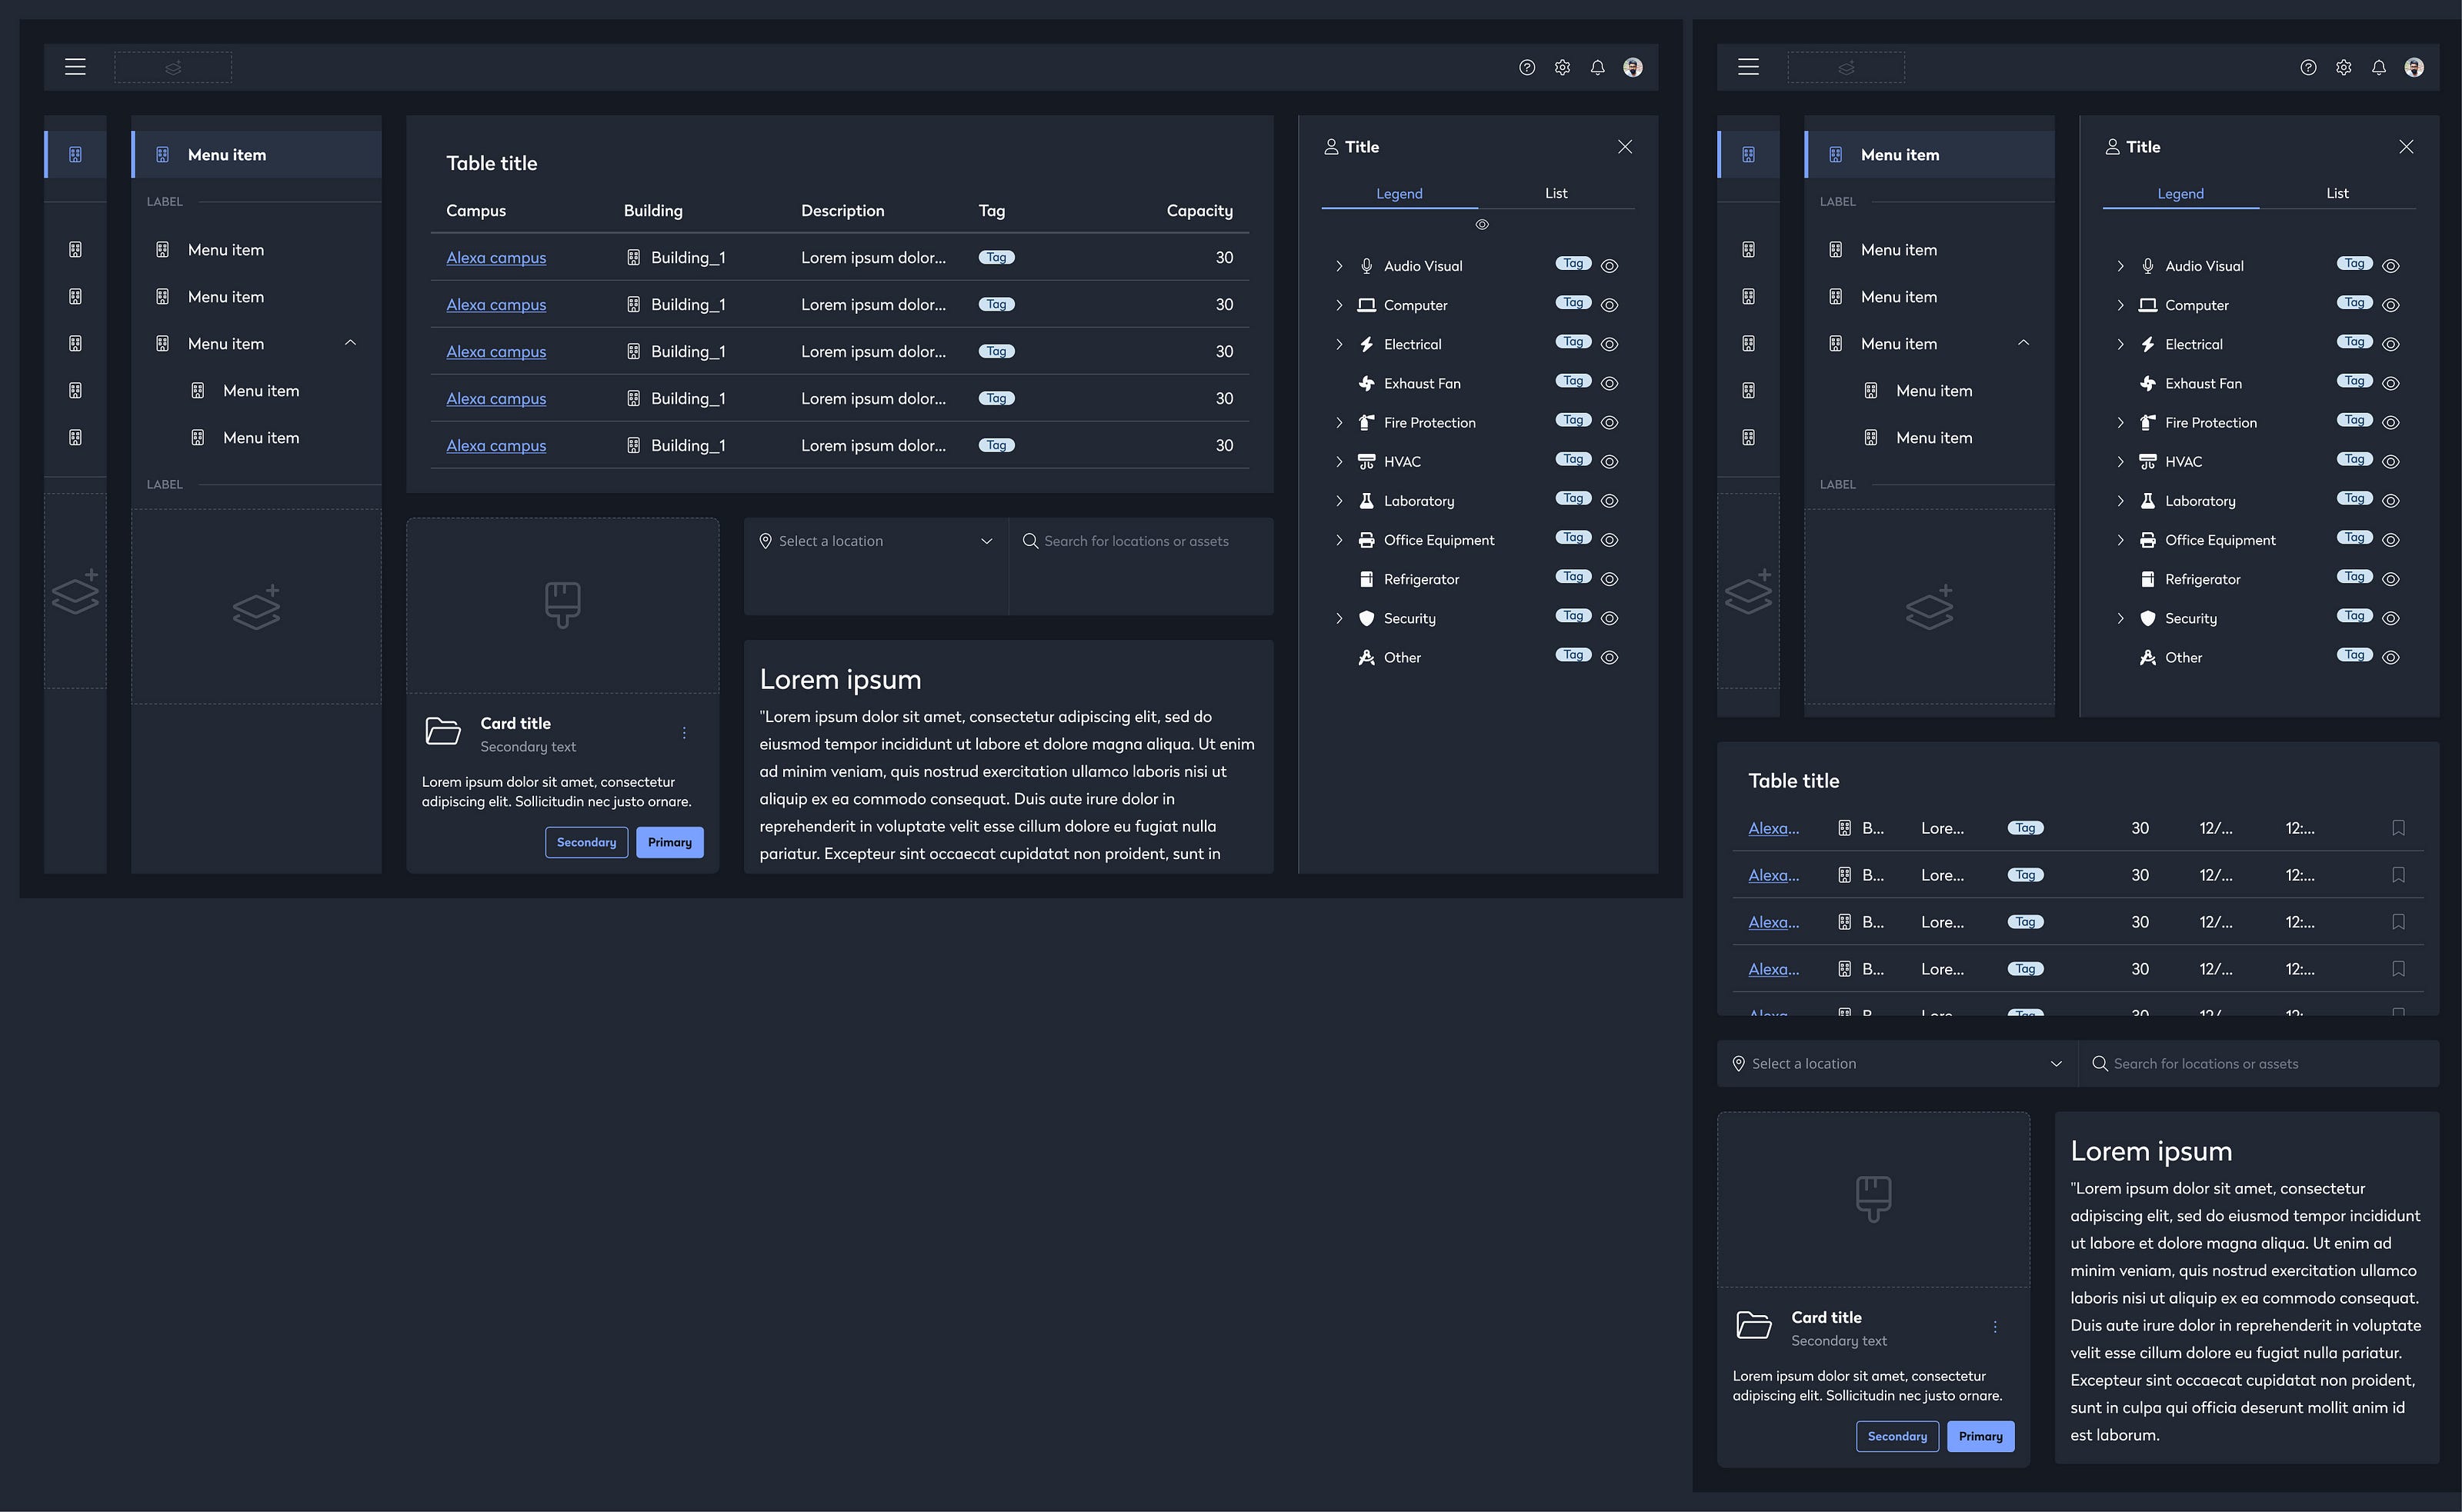
Task: Select the Security shield icon
Action: click(1366, 618)
